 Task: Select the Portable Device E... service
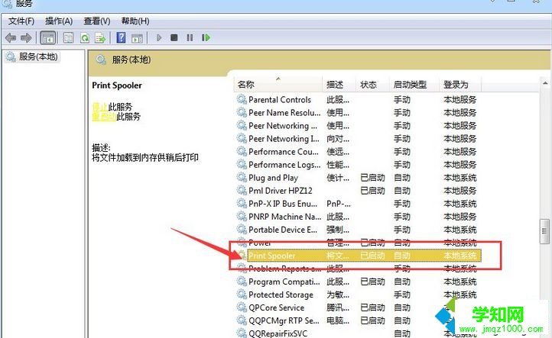pos(358,230)
